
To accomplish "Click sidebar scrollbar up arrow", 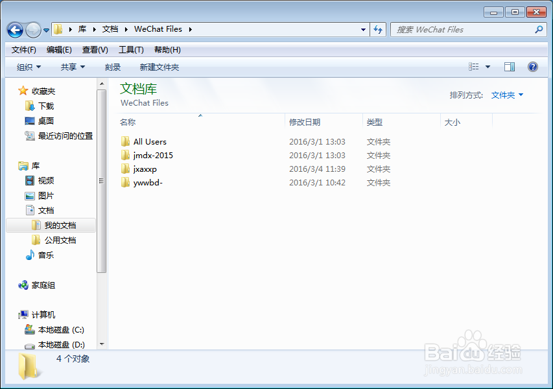I will coord(102,84).
